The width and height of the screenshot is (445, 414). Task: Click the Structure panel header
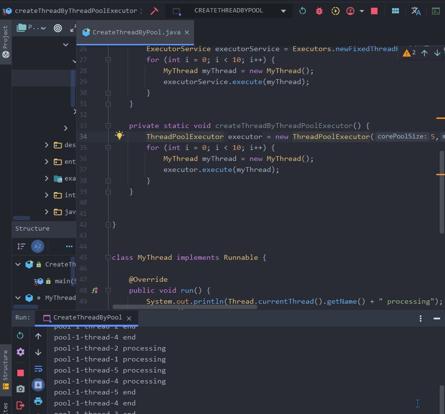[44, 229]
